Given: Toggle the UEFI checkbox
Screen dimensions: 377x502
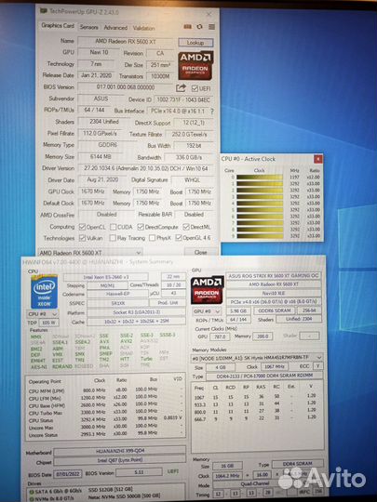Looking at the screenshot, I should click(x=195, y=88).
